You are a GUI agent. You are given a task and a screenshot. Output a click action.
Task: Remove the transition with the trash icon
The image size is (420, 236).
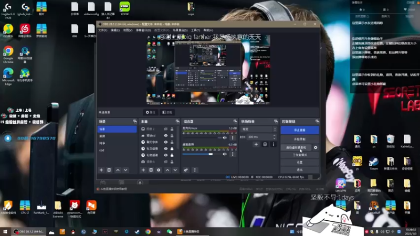(265, 144)
